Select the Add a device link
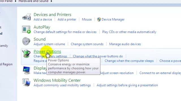 (43, 19)
